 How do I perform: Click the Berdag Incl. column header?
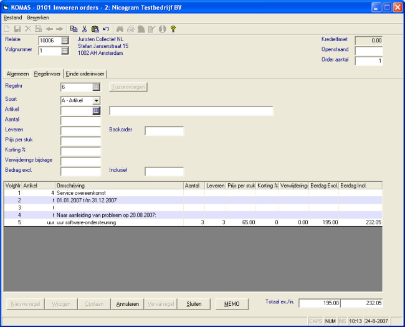(x=361, y=186)
